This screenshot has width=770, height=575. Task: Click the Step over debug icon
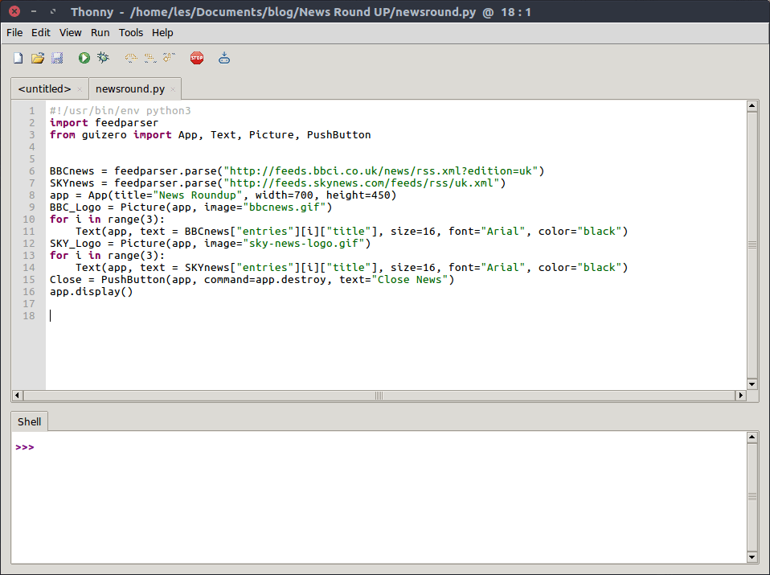131,58
